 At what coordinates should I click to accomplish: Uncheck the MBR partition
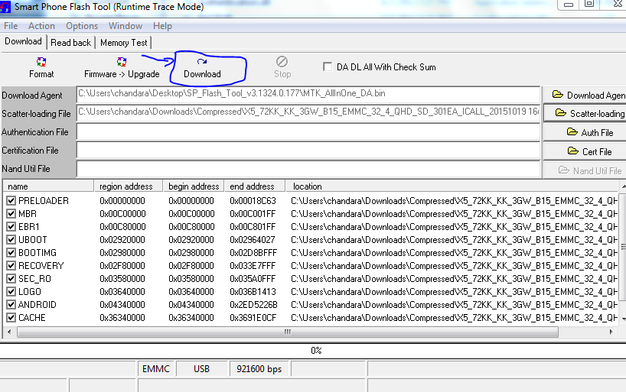pyautogui.click(x=11, y=214)
